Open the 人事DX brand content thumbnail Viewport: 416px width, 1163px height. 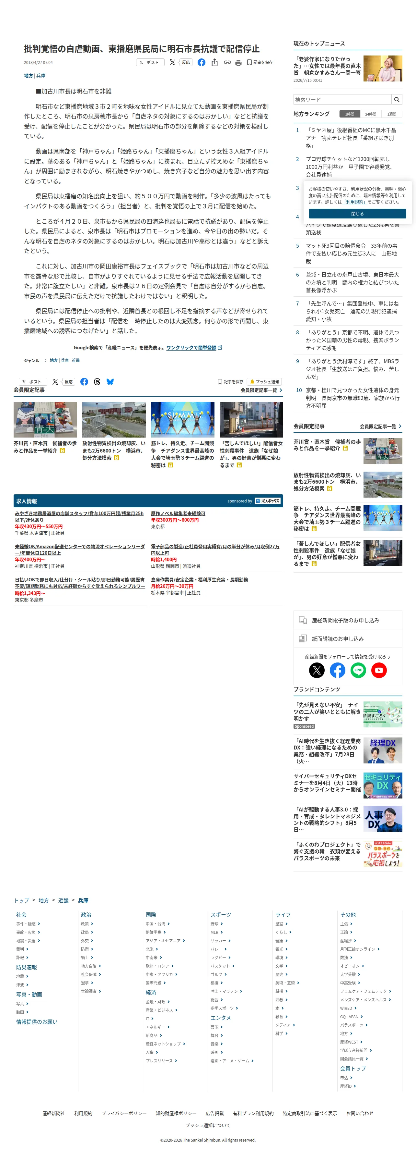click(x=383, y=819)
